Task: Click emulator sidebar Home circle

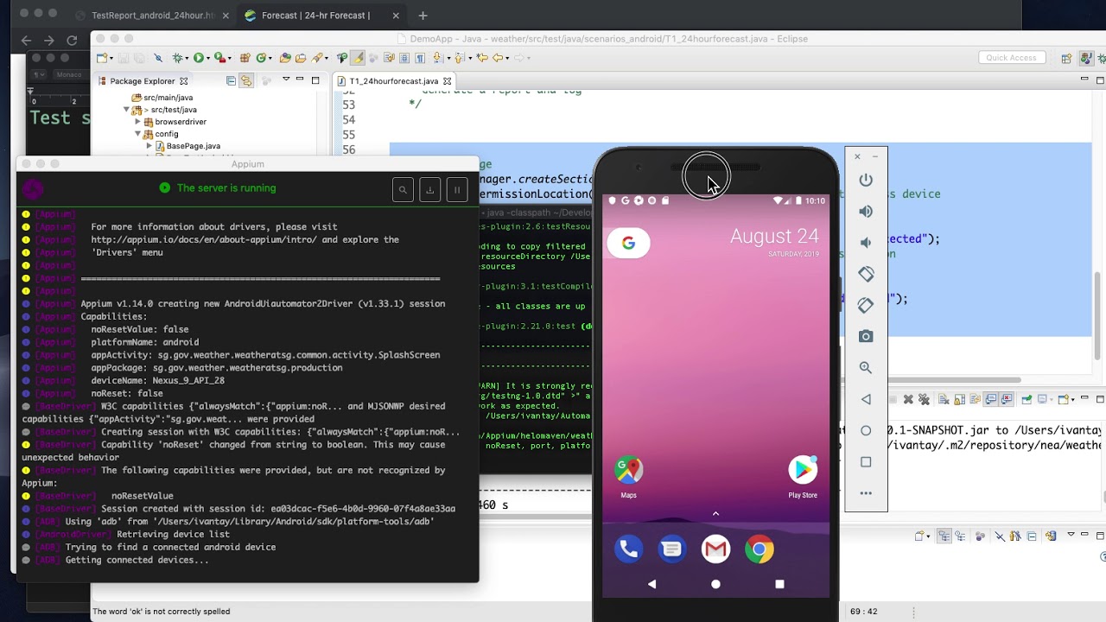Action: tap(866, 430)
